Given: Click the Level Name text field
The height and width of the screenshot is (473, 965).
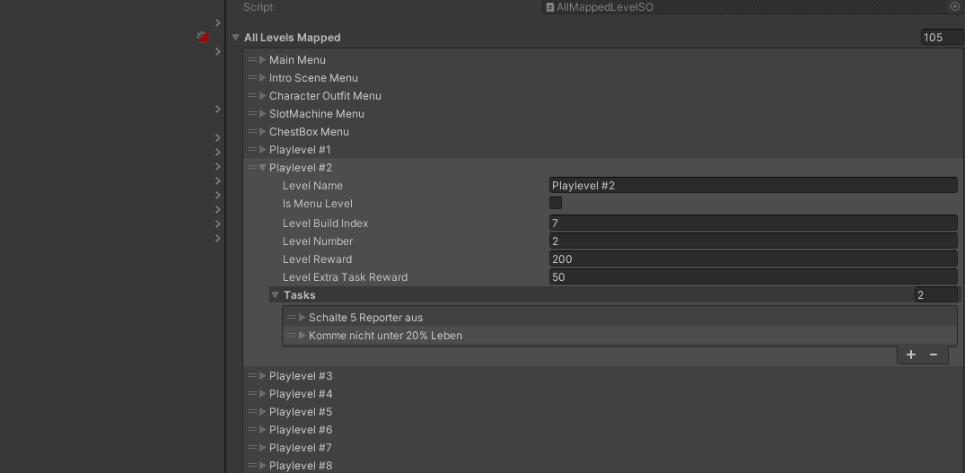Looking at the screenshot, I should click(x=753, y=185).
